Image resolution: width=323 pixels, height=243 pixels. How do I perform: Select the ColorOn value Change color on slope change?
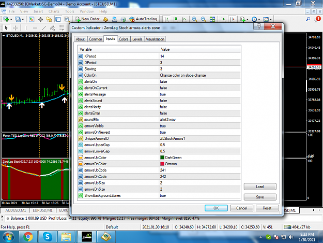pos(183,75)
